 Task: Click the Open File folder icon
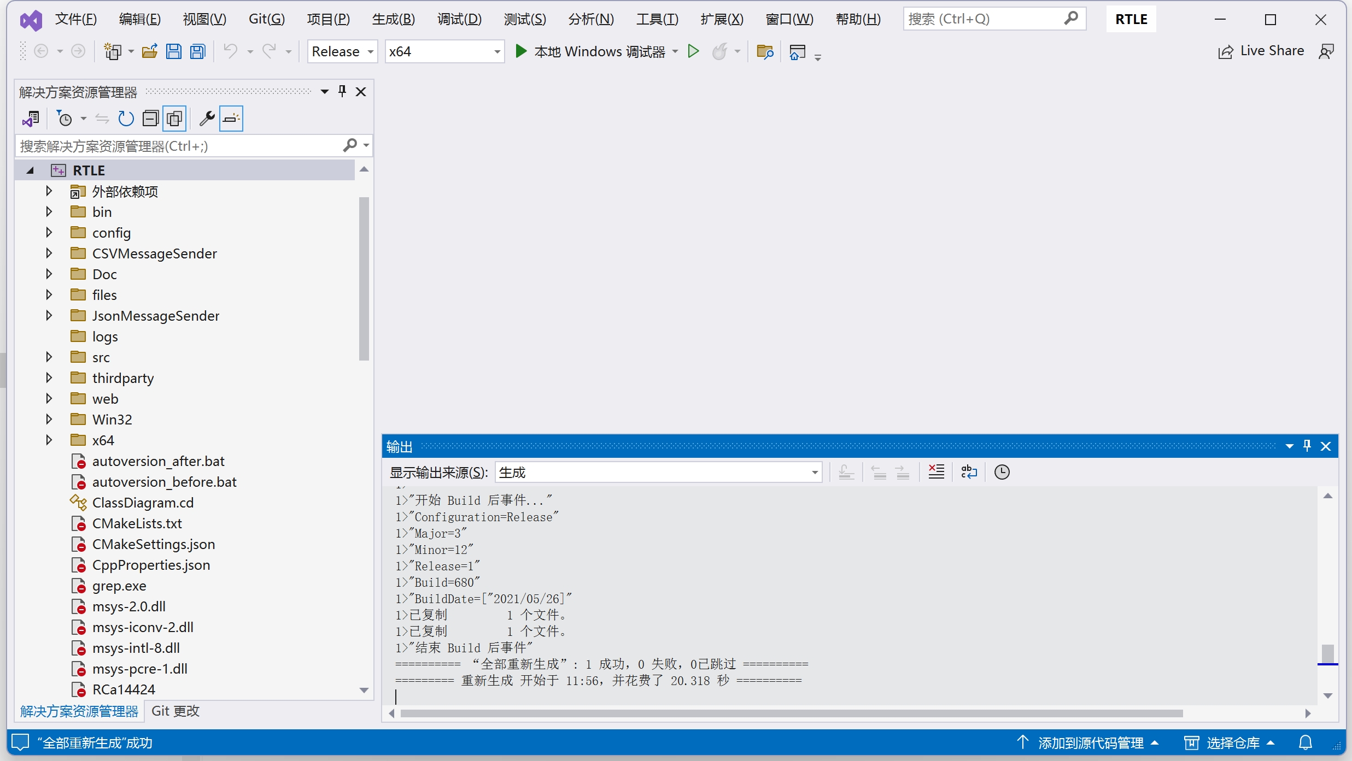click(149, 52)
